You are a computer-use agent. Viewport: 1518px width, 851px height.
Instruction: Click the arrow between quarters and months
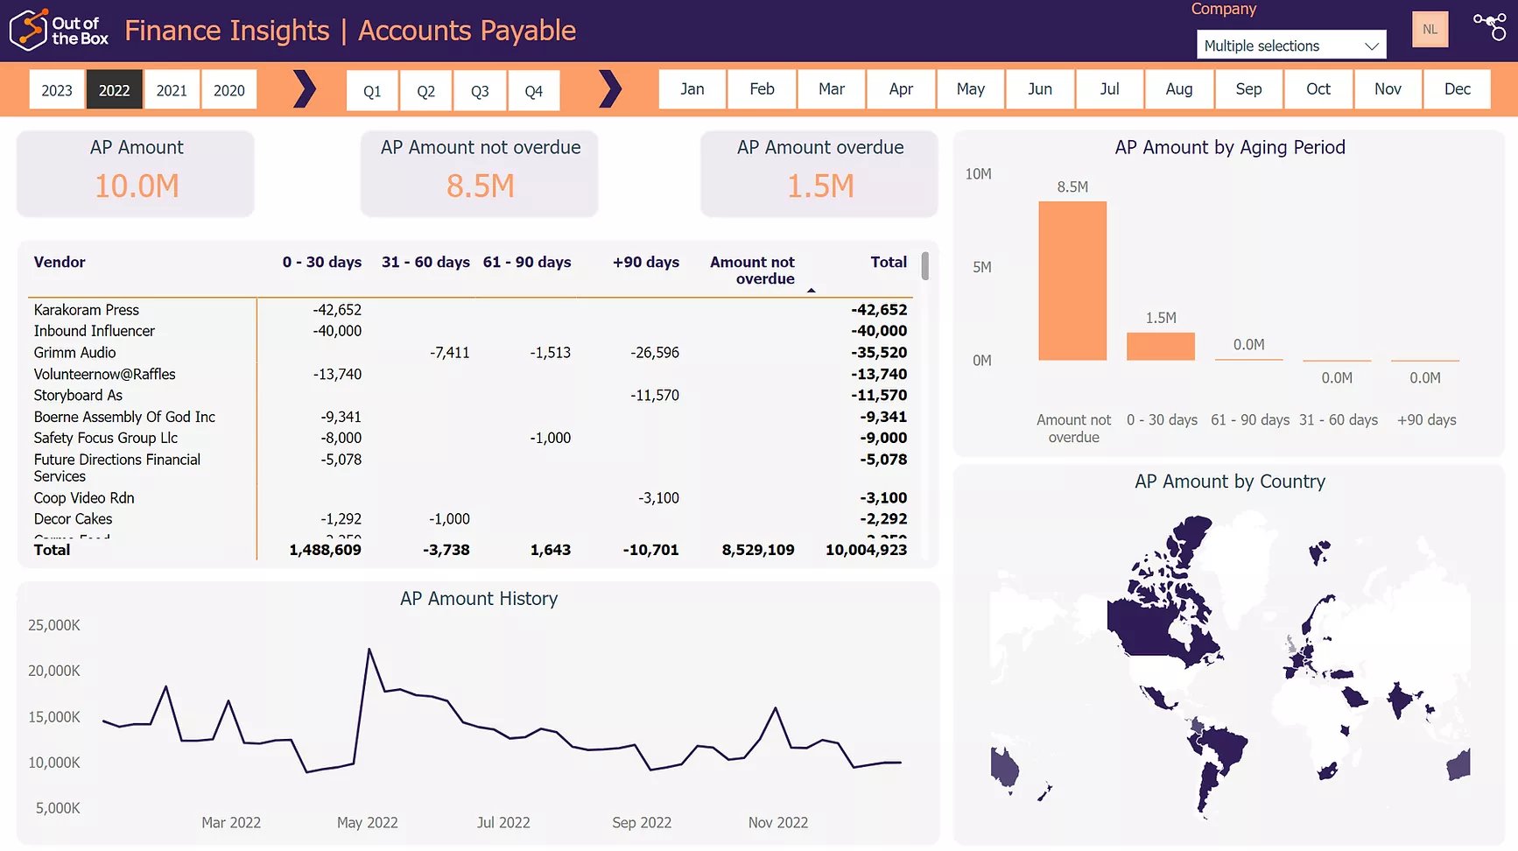pyautogui.click(x=609, y=89)
